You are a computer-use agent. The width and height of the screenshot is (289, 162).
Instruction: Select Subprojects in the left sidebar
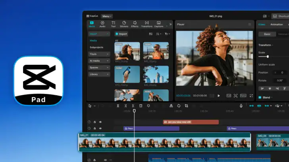(x=96, y=47)
